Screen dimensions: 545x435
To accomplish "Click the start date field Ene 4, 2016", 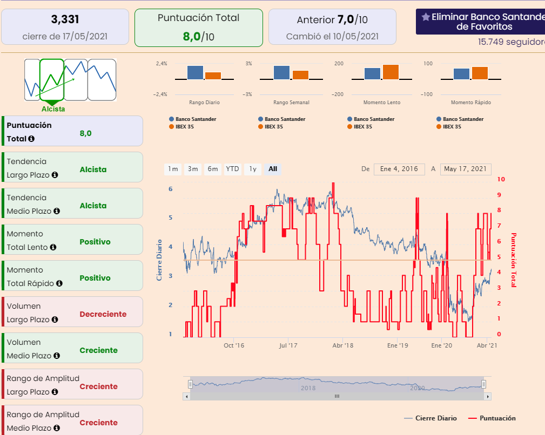I will tap(399, 169).
